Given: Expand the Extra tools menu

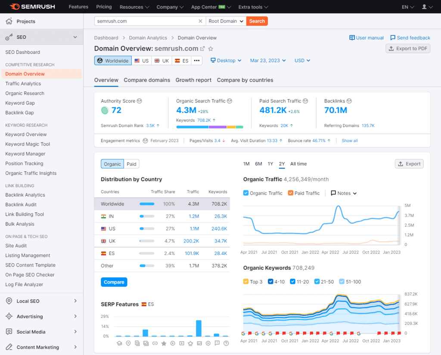Looking at the screenshot, I should [253, 7].
